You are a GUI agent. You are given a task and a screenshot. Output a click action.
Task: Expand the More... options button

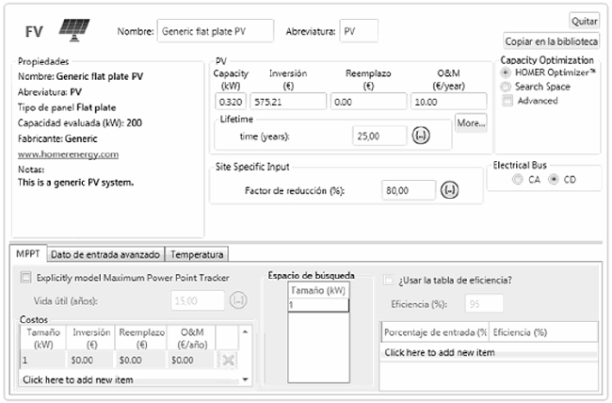coord(470,122)
